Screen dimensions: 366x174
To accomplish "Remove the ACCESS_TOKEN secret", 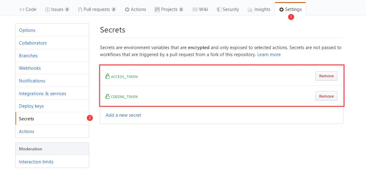I will pos(326,76).
